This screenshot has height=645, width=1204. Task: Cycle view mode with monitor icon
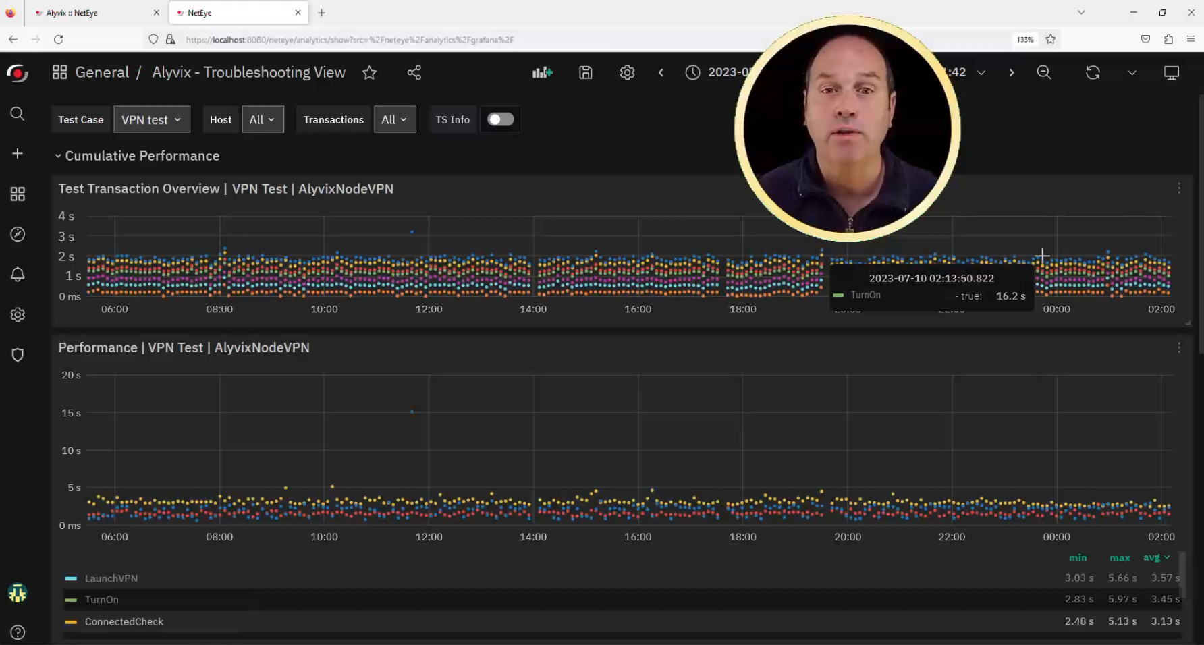[1172, 72]
